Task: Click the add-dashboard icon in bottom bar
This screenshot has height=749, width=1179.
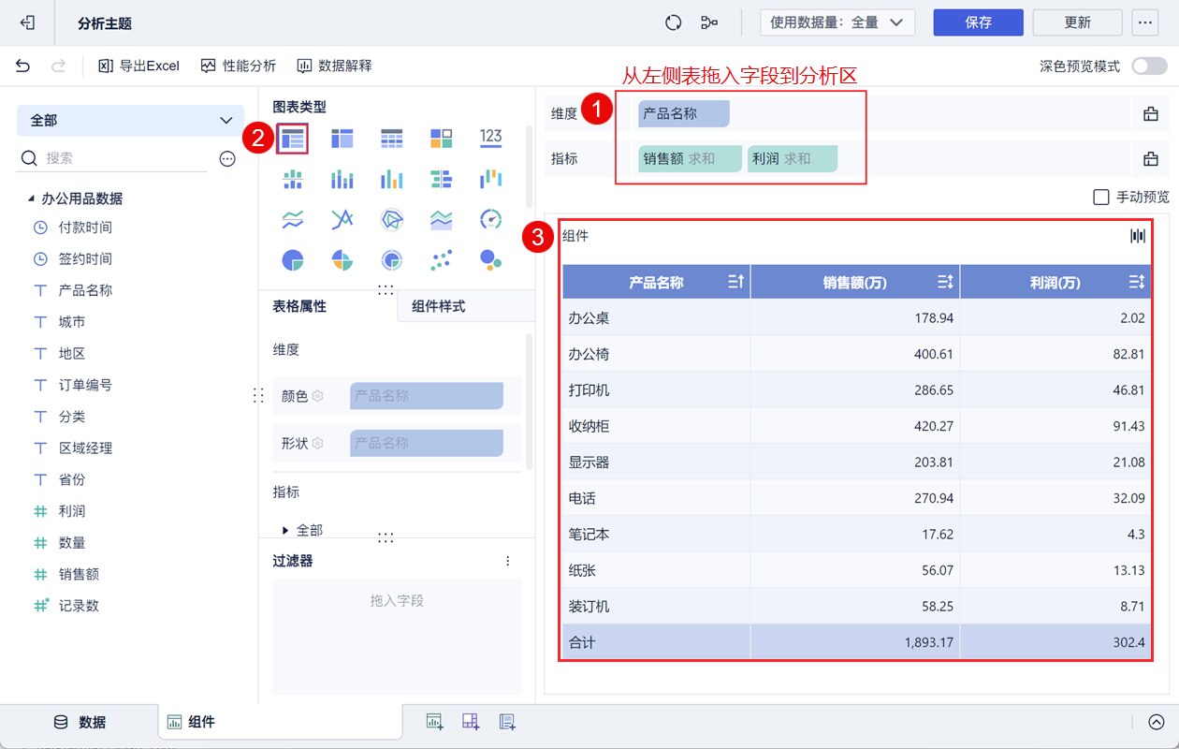Action: [471, 722]
